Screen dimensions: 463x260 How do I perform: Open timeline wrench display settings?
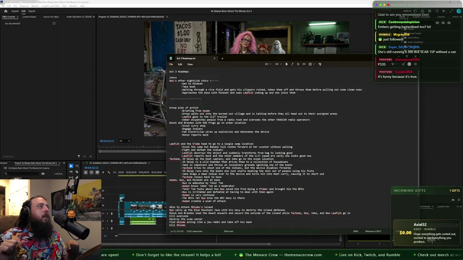[109, 172]
